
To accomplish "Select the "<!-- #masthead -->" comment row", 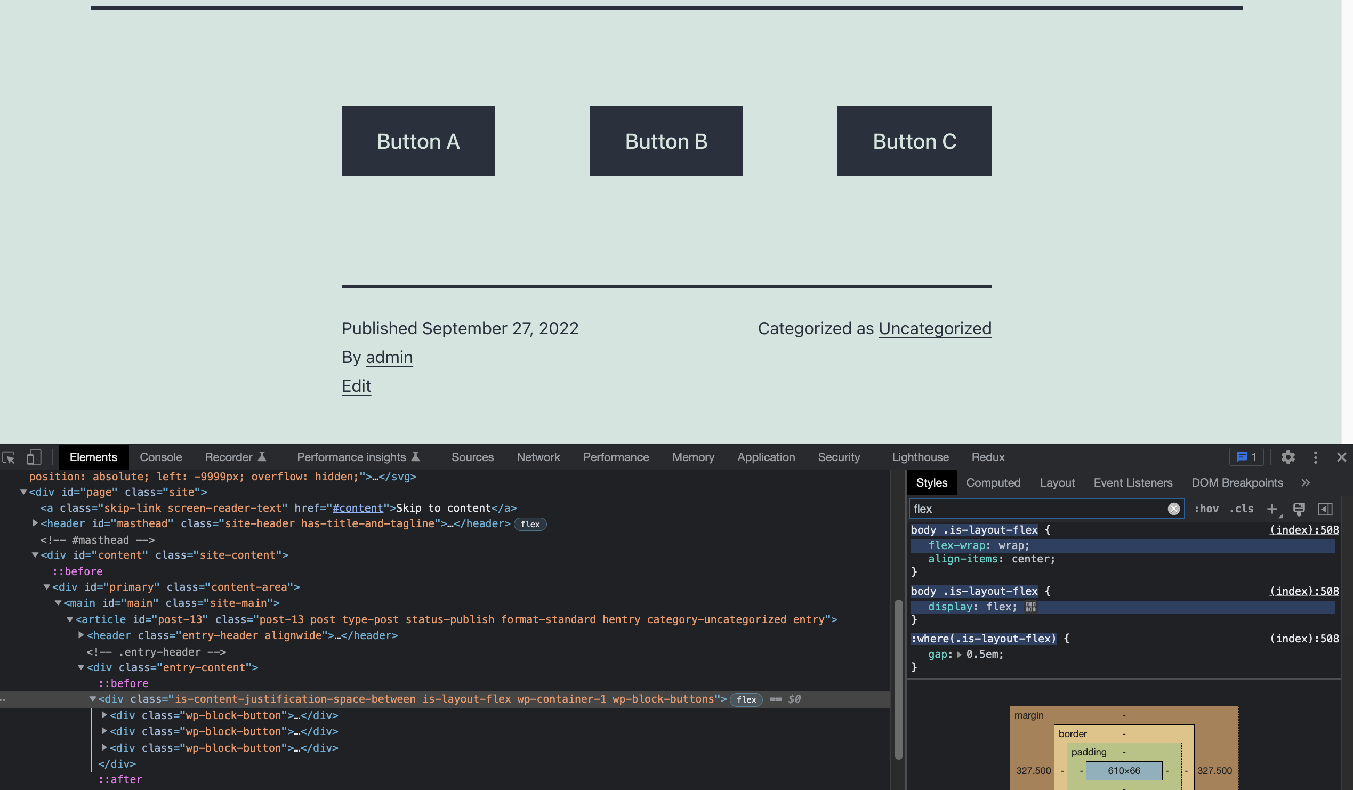I will point(97,540).
